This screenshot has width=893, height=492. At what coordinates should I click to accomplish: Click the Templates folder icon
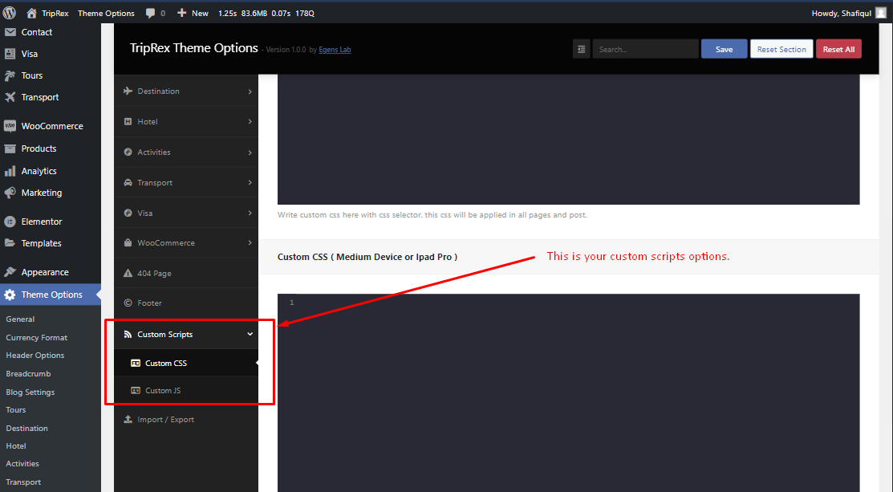click(10, 243)
